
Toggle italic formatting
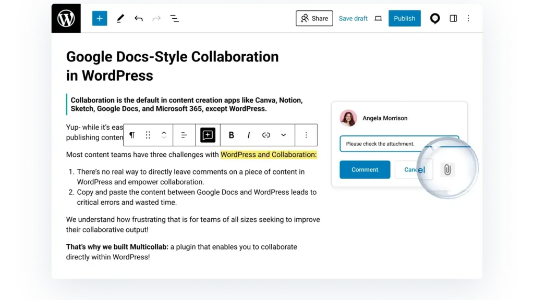249,135
